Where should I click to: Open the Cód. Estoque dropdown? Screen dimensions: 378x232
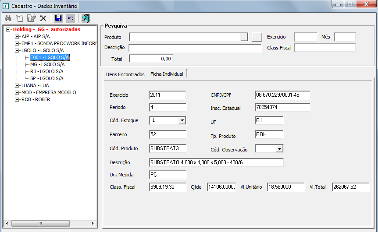(182, 120)
